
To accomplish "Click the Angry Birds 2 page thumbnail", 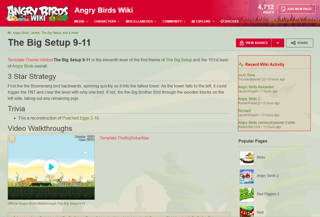I will 247,176.
